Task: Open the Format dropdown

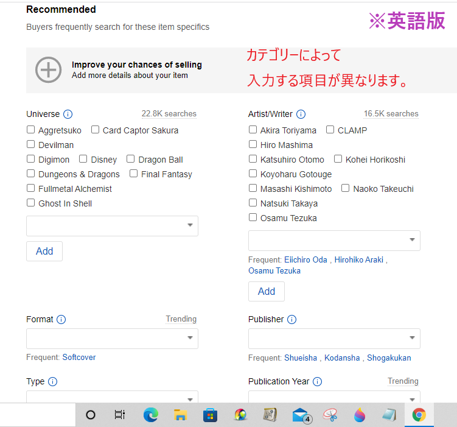Action: point(112,338)
